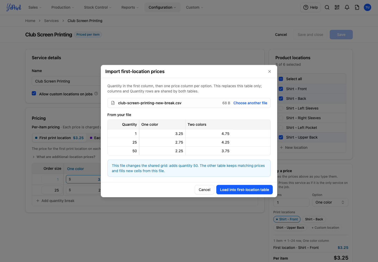Open the Help button
Image resolution: width=378 pixels, height=262 pixels.
pyautogui.click(x=311, y=7)
